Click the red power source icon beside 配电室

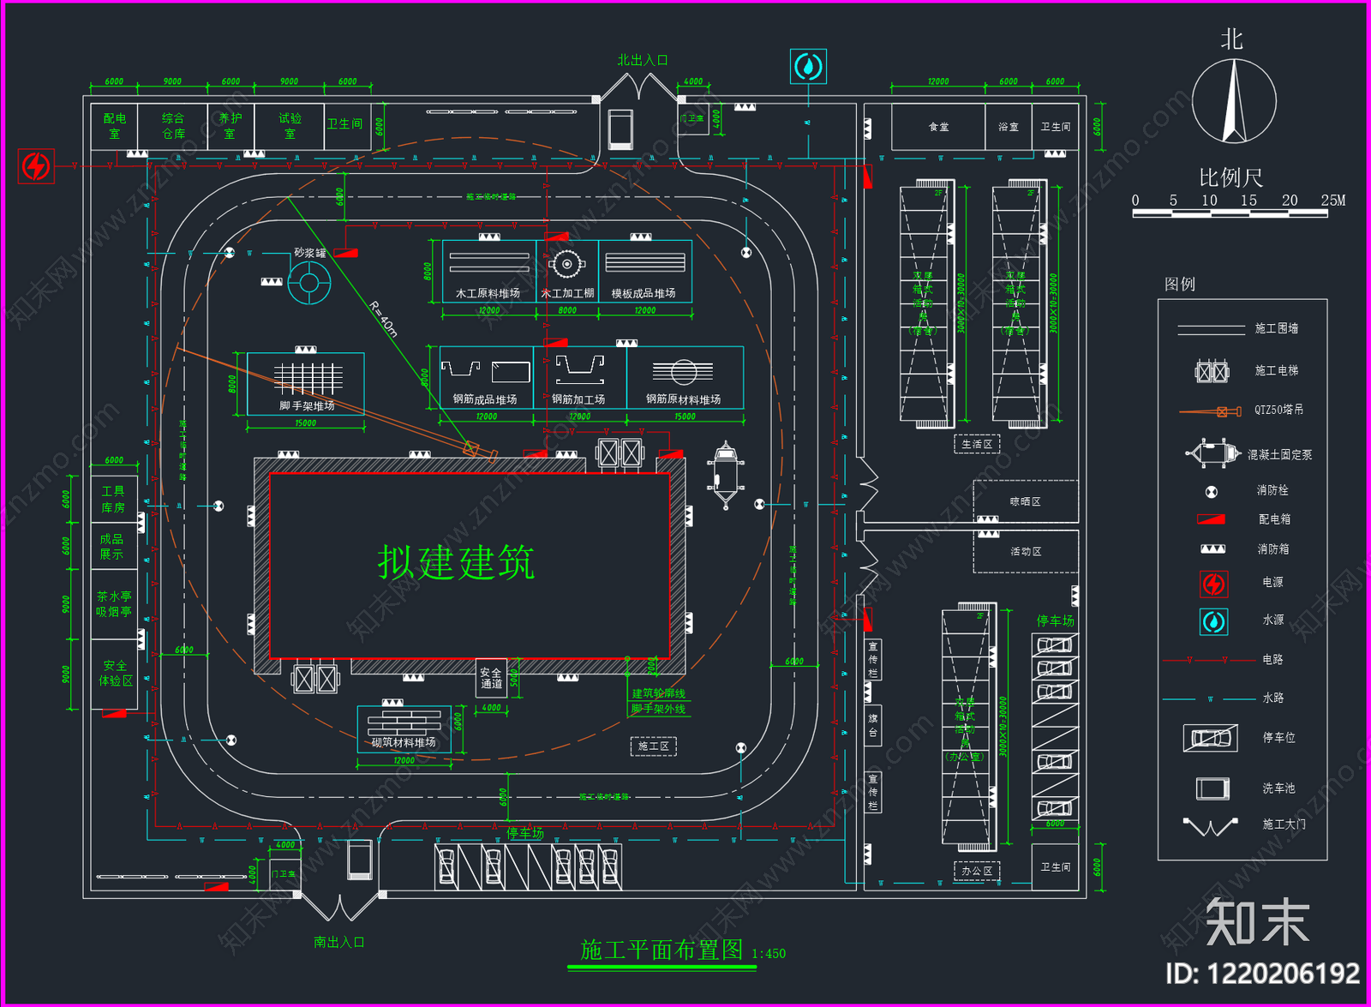pos(36,166)
